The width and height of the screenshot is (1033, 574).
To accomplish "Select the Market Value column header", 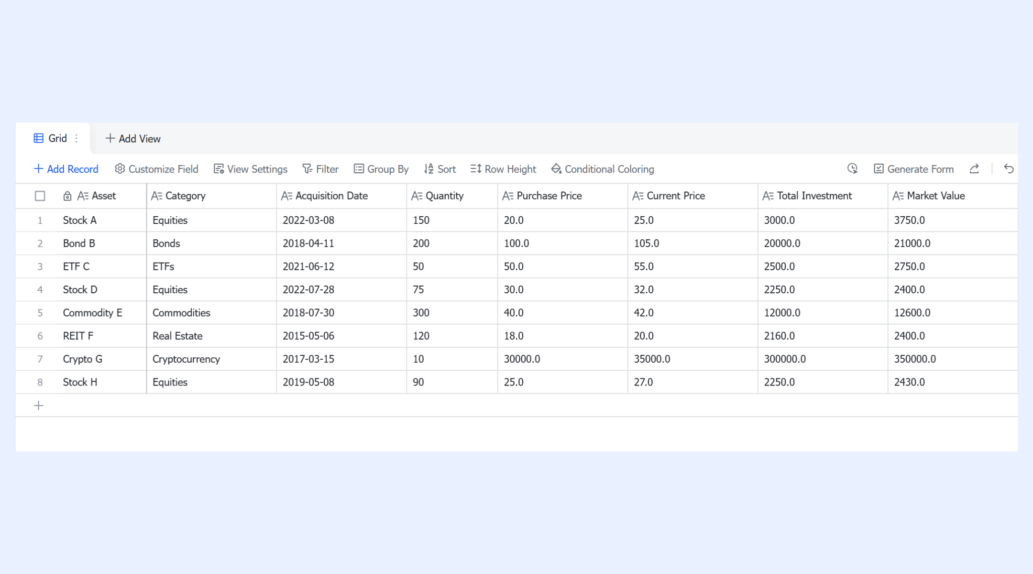I will pos(953,196).
